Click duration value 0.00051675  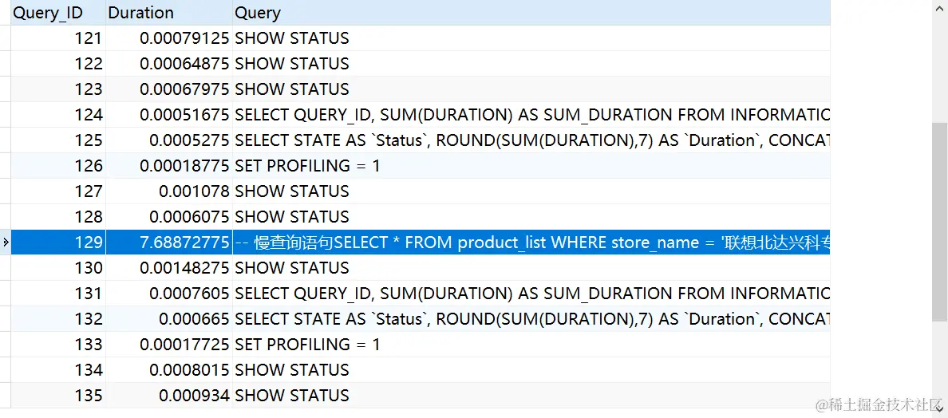tap(184, 115)
